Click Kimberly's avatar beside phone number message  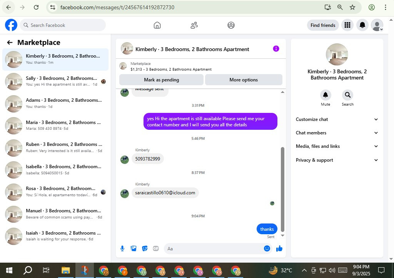click(x=125, y=159)
